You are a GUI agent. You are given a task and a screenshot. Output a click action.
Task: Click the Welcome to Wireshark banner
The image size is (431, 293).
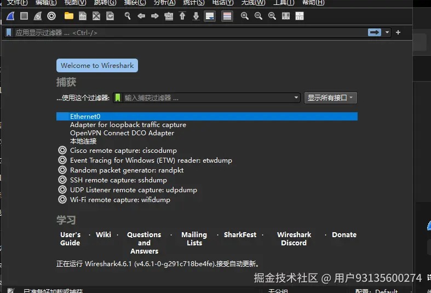(97, 65)
